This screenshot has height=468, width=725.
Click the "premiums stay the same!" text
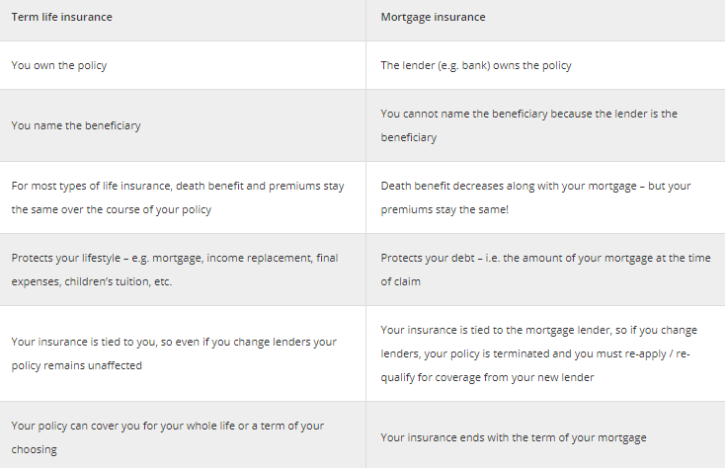(444, 209)
